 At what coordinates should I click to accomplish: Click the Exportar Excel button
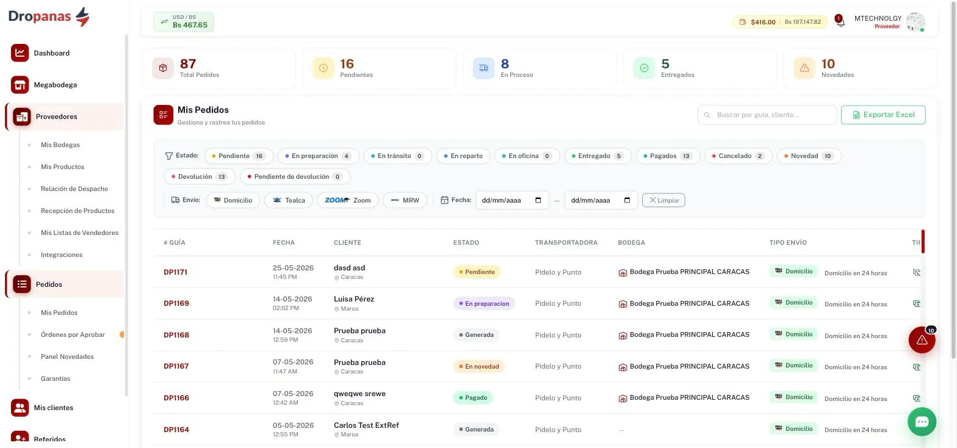(883, 115)
